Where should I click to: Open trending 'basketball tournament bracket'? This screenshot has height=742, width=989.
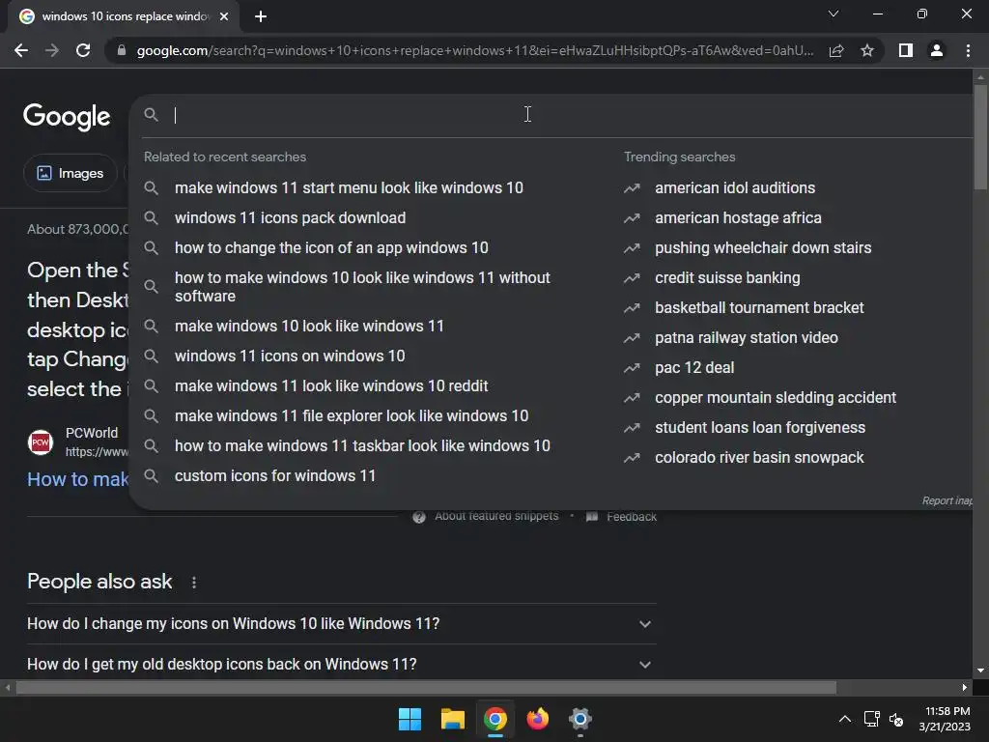pos(759,308)
